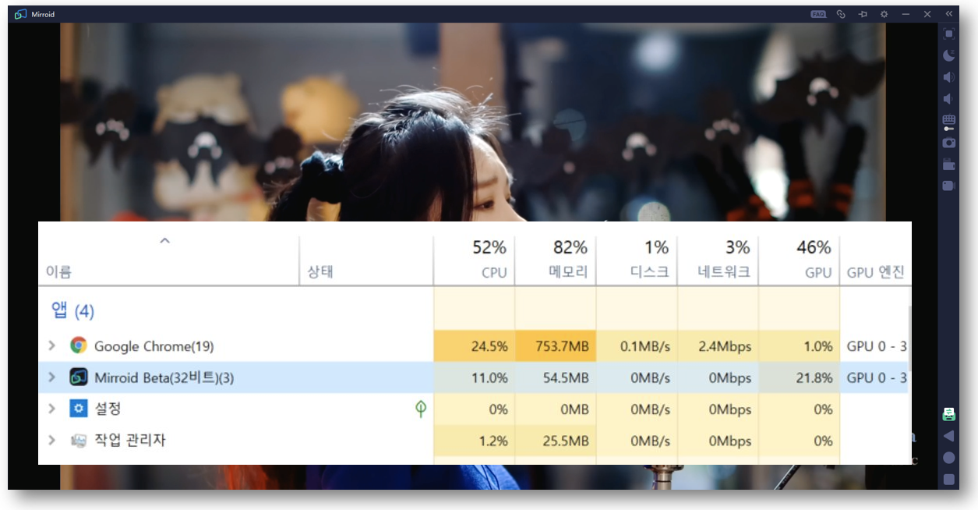Image resolution: width=978 pixels, height=510 pixels.
Task: Click the green file transfer icon
Action: click(948, 414)
